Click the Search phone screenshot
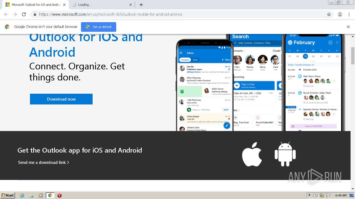 [x=257, y=82]
